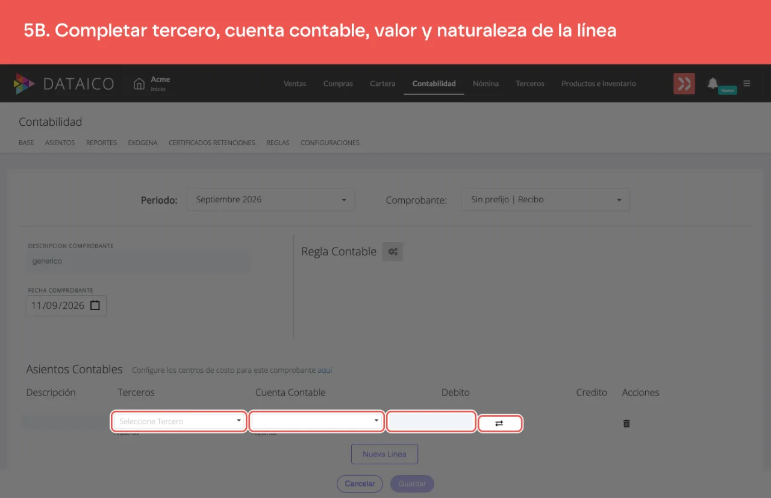Open the Seleccione Tercero dropdown
Image resolution: width=771 pixels, height=498 pixels.
pos(179,421)
